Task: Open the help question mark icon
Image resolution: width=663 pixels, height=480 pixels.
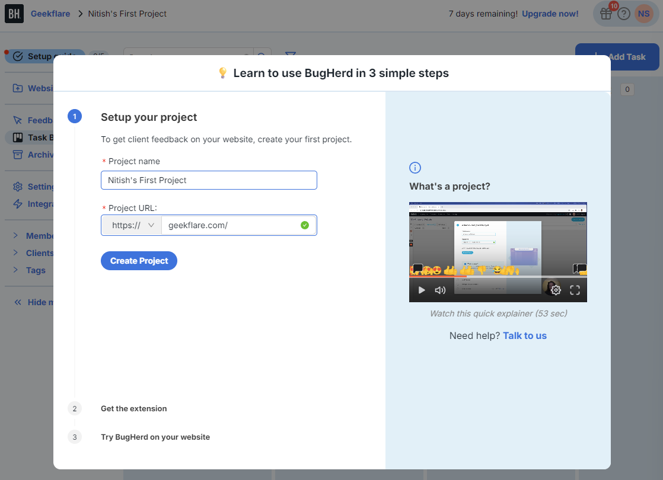Action: (624, 14)
